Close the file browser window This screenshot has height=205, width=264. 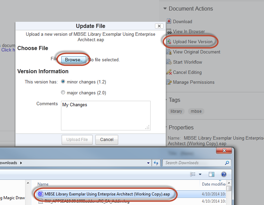(x=224, y=151)
